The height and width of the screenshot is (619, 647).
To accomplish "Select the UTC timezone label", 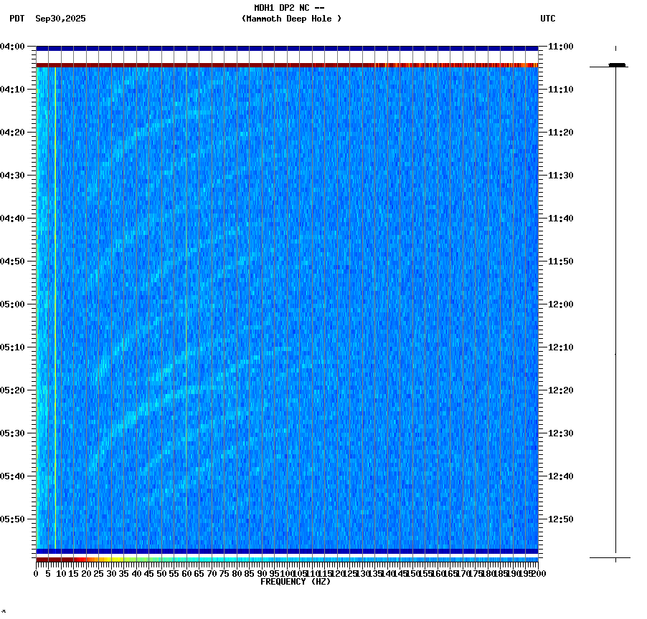I will pyautogui.click(x=549, y=19).
